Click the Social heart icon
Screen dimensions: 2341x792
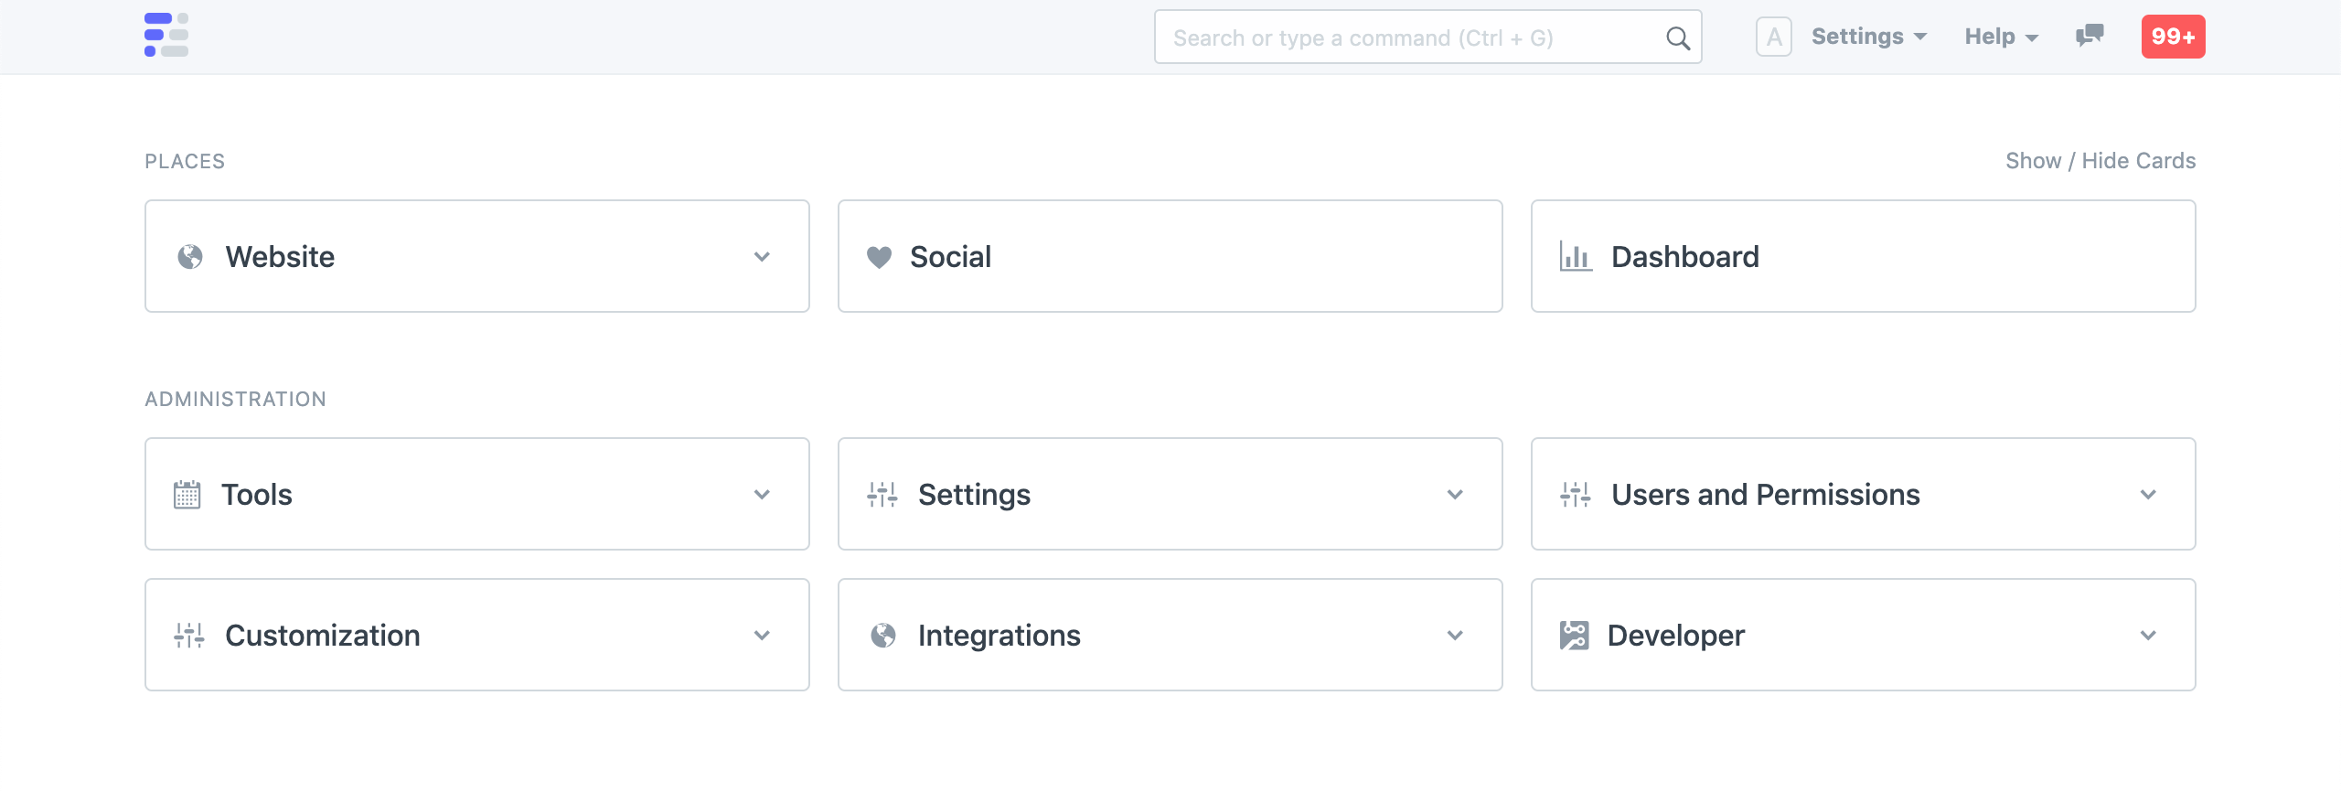(x=879, y=257)
